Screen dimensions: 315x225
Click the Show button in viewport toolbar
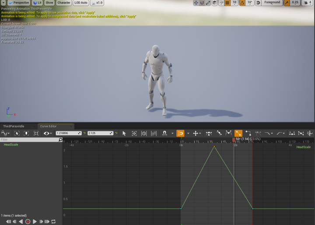tap(49, 3)
